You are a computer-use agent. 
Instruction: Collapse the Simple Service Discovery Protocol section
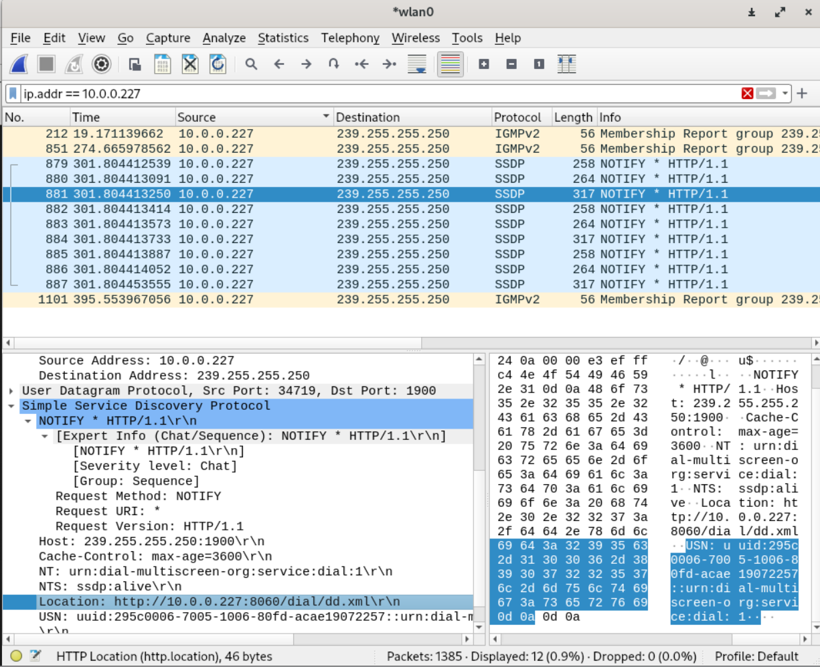tap(11, 406)
